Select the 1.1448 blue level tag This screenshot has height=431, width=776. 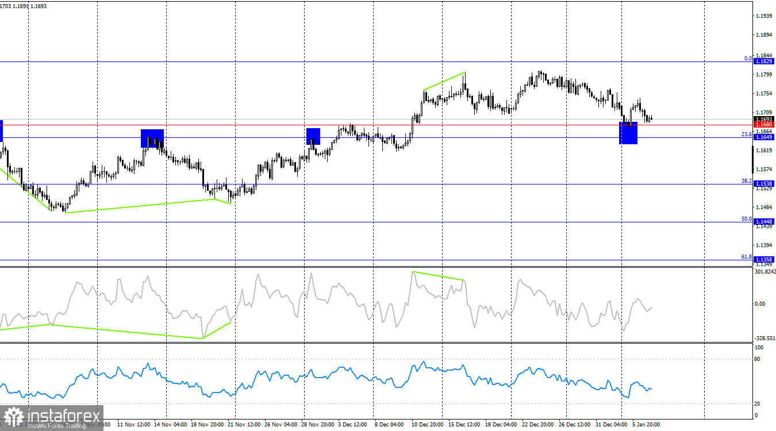(765, 221)
